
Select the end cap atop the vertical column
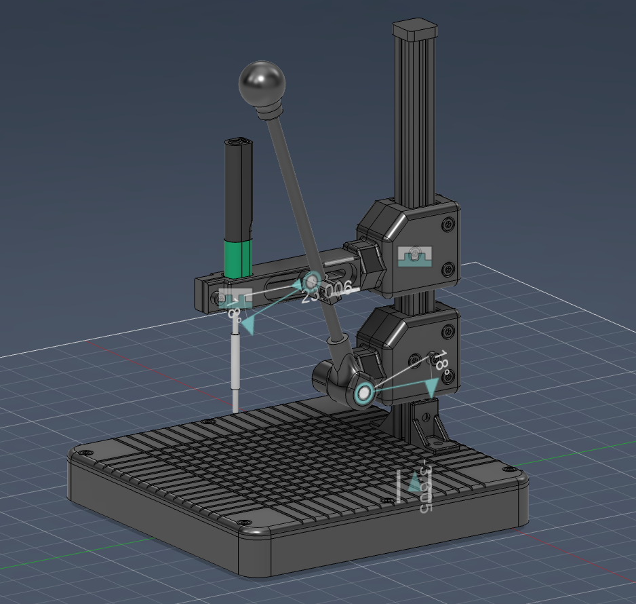[x=416, y=29]
